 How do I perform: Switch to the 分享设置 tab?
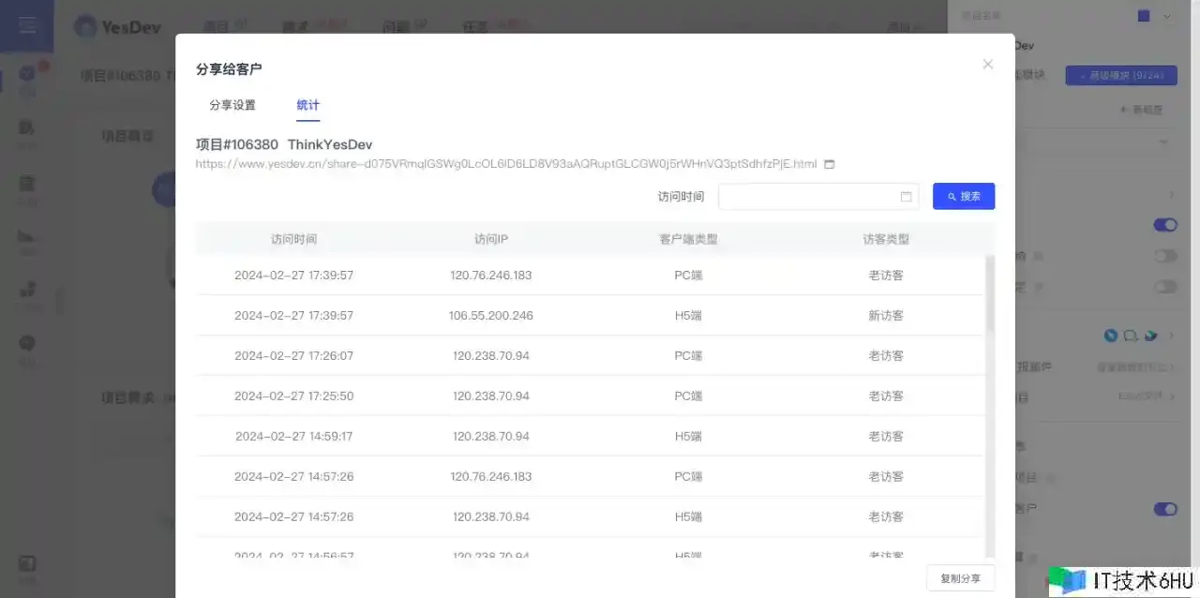coord(232,105)
